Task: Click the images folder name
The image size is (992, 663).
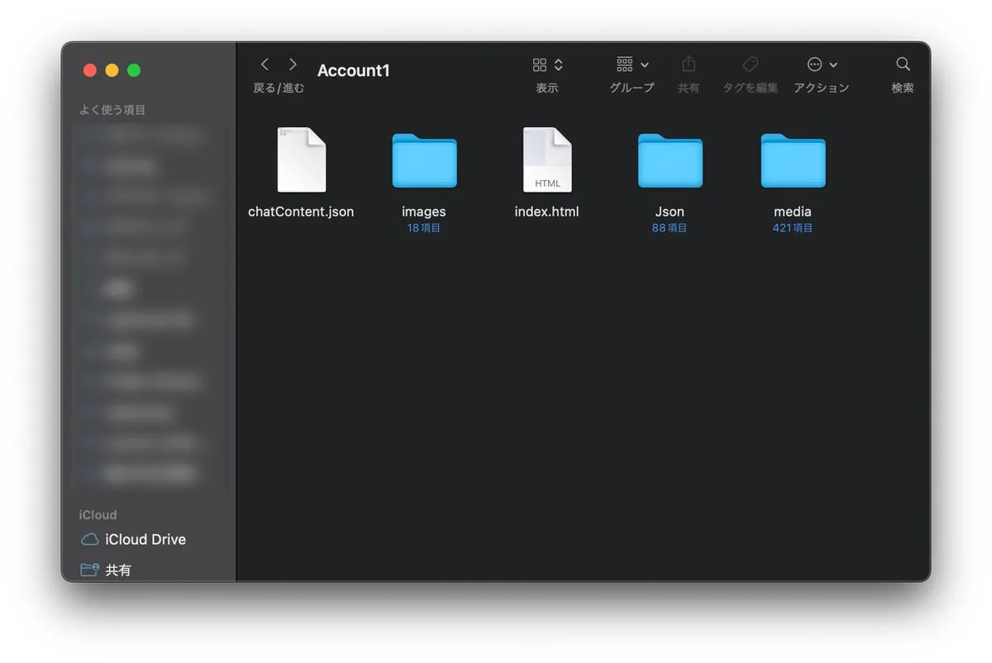Action: click(x=424, y=212)
